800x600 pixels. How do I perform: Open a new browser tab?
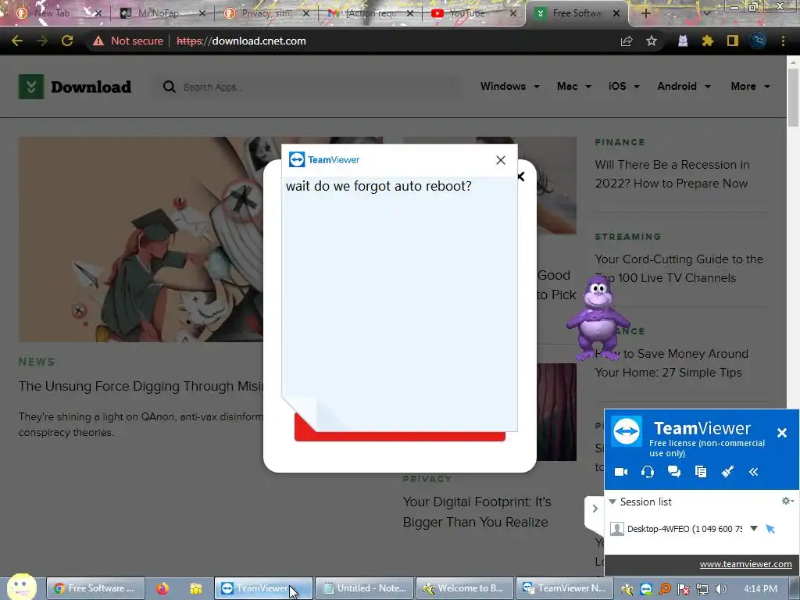point(645,13)
